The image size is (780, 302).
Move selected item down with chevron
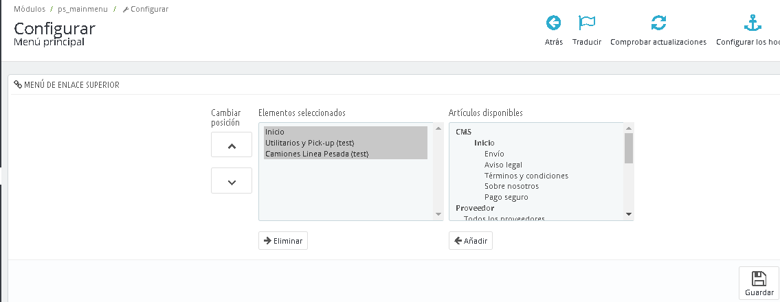pyautogui.click(x=232, y=181)
